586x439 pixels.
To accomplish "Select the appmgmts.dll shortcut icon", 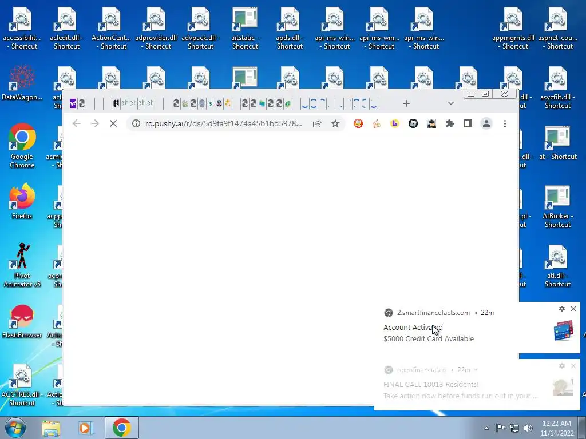I will pos(513,29).
